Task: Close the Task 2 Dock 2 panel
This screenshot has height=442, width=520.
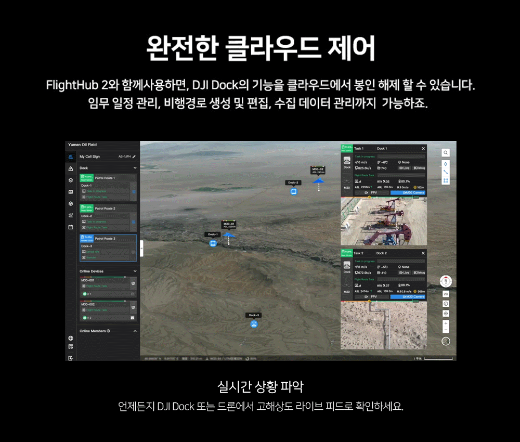Action: [423, 253]
